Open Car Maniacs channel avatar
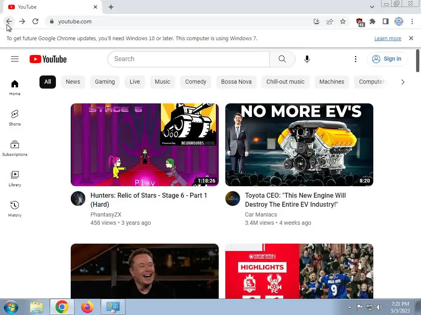This screenshot has height=315, width=421. (x=233, y=199)
